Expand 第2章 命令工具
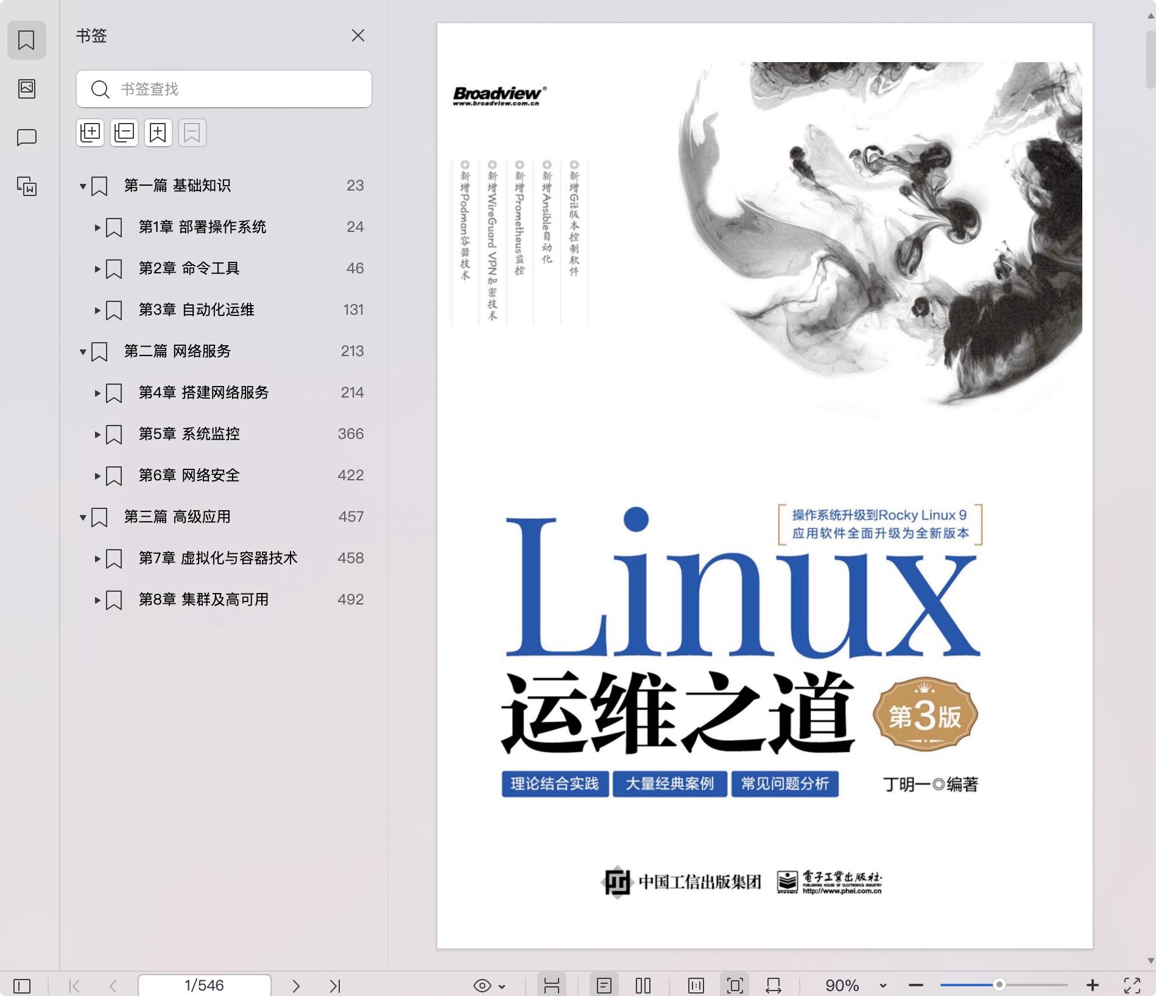The width and height of the screenshot is (1156, 996). coord(97,268)
